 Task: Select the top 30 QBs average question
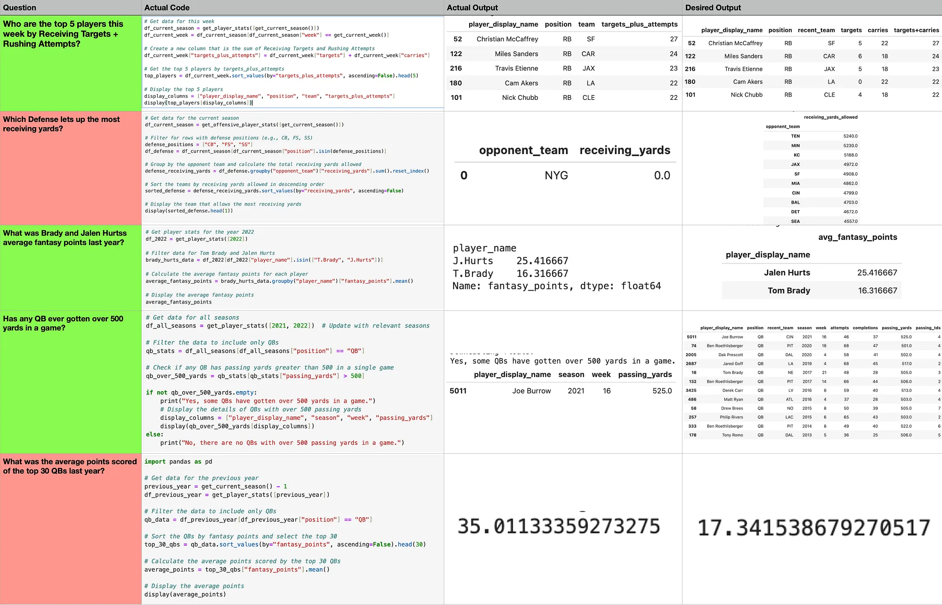point(71,529)
